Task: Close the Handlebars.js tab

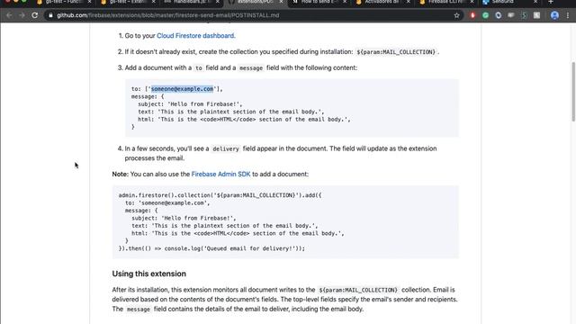Action: click(x=218, y=2)
